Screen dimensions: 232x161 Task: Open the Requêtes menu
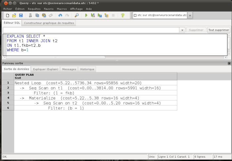click(x=34, y=9)
